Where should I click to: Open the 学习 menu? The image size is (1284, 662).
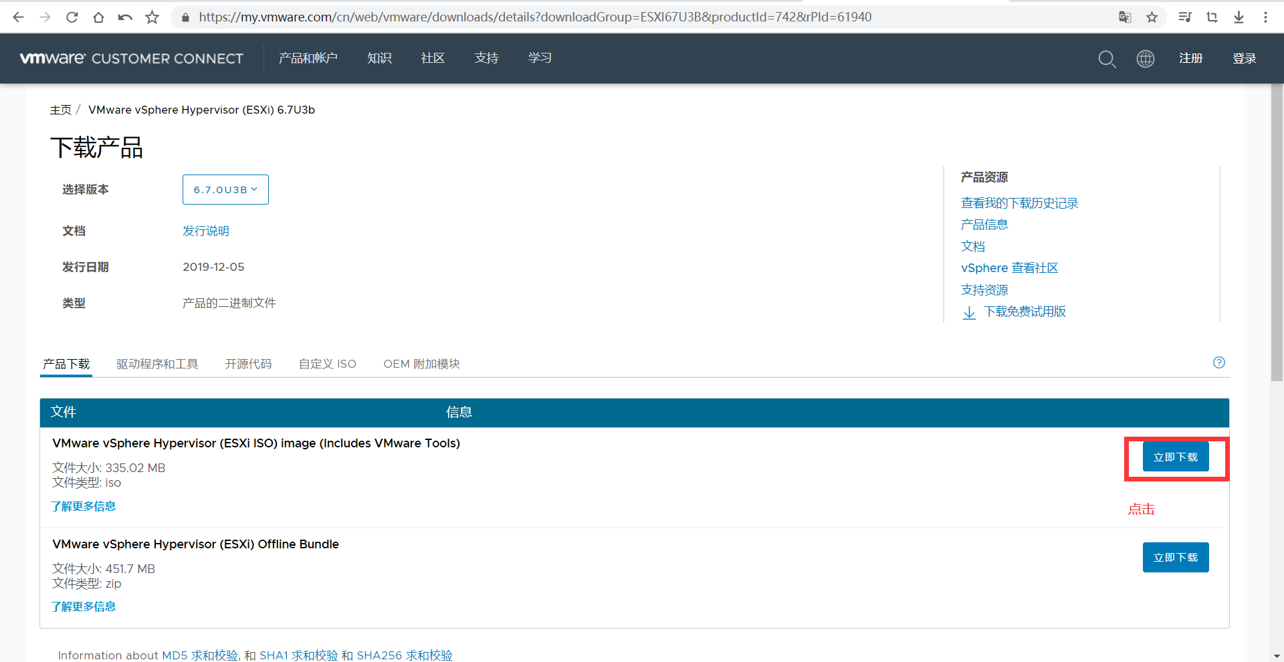point(540,58)
